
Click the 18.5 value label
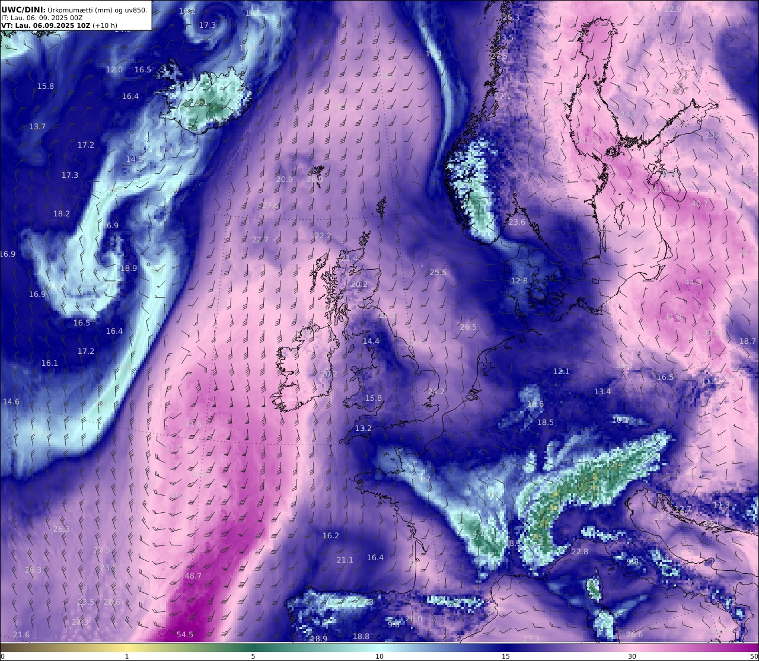tap(545, 422)
